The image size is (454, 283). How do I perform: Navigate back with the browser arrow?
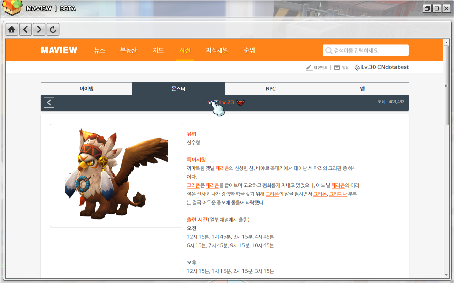click(x=25, y=30)
